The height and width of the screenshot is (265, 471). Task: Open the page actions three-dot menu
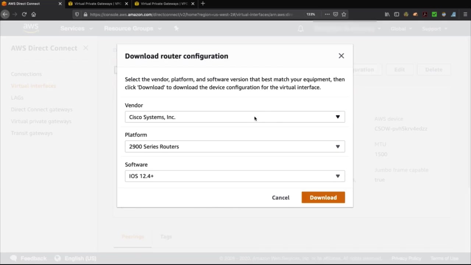pyautogui.click(x=327, y=14)
